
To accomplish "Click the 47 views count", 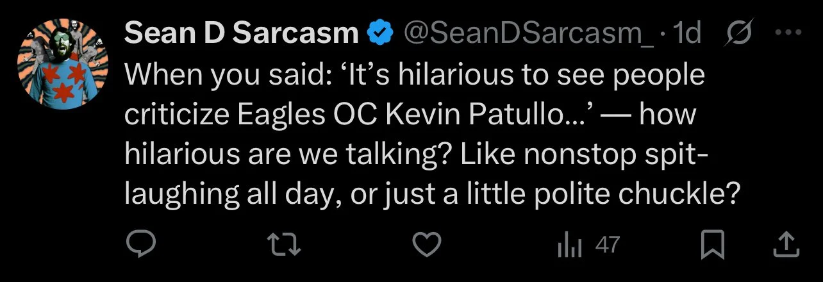I will (x=608, y=245).
